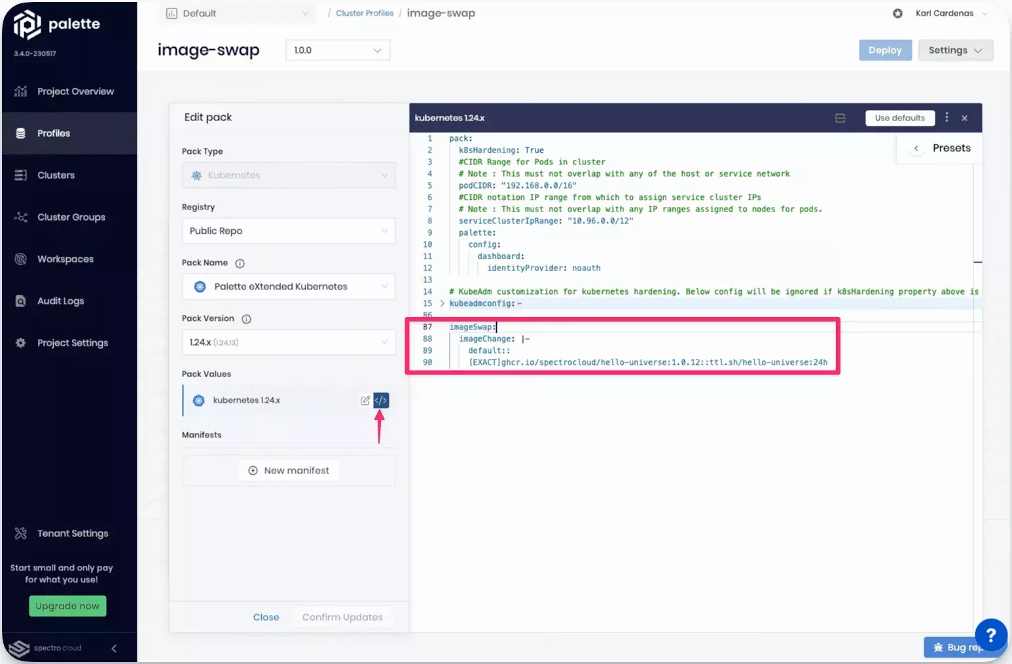Collapse the Presets panel
Image resolution: width=1012 pixels, height=664 pixels.
click(x=916, y=148)
